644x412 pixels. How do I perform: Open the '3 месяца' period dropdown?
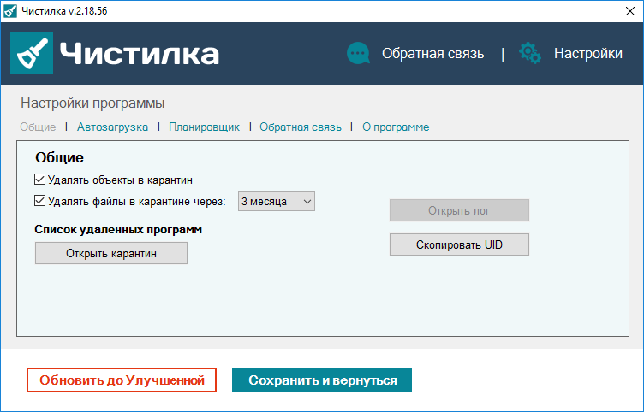coord(277,202)
